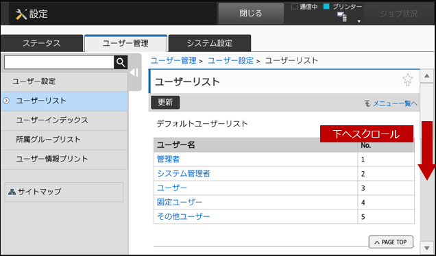Screen dimensions: 436x256
Task: Click the PAGE TOP button
Action: pos(391,242)
